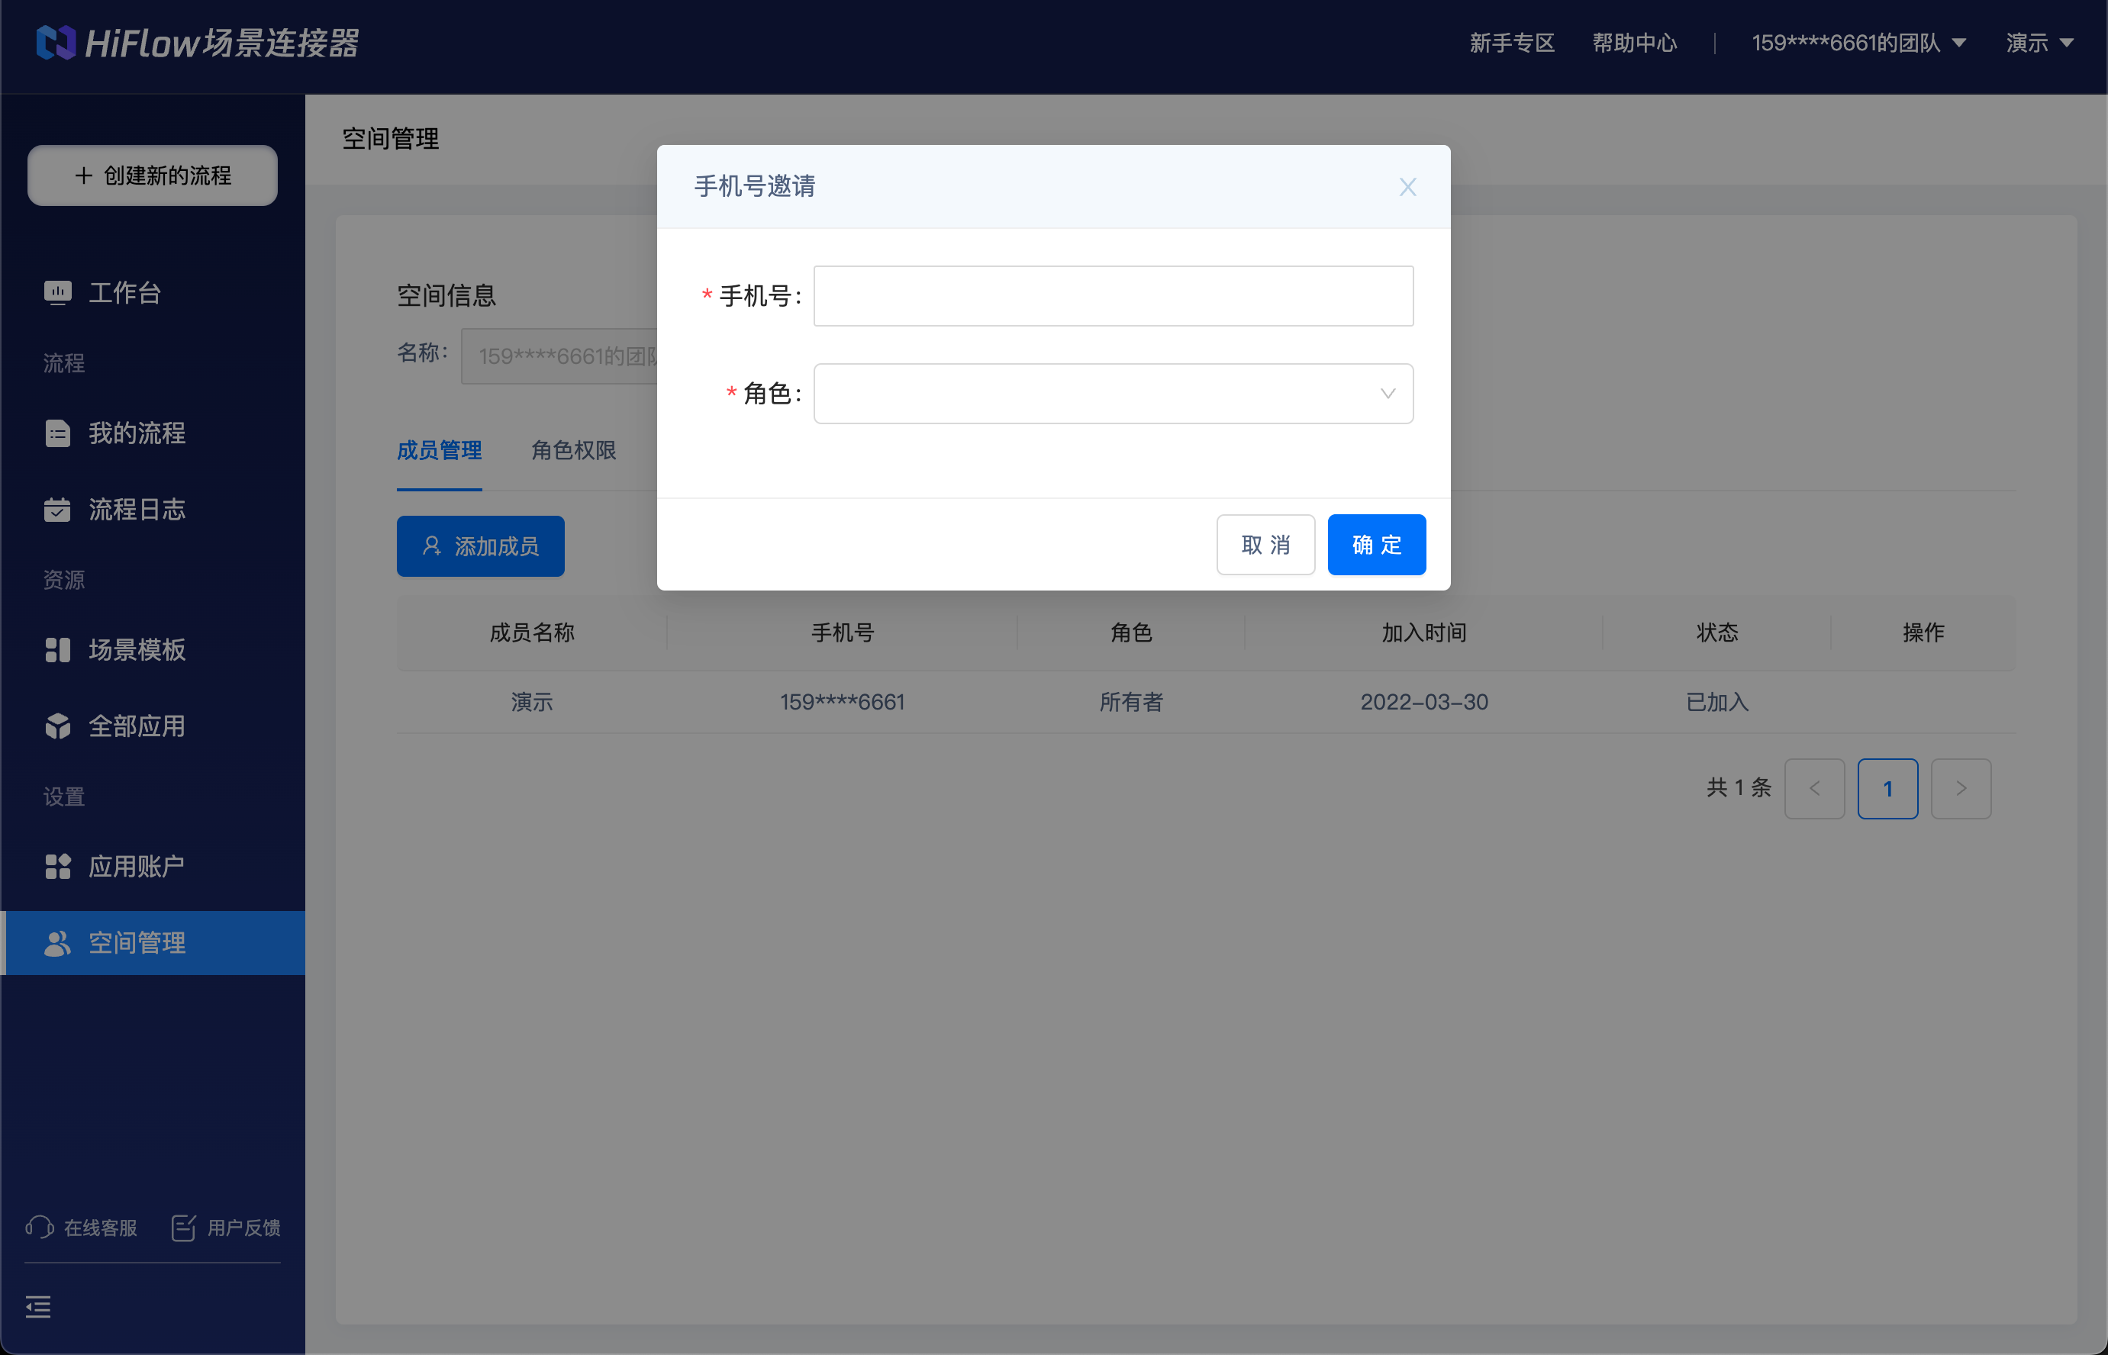Click the 成员名称 column header
Image resolution: width=2108 pixels, height=1355 pixels.
pos(532,632)
